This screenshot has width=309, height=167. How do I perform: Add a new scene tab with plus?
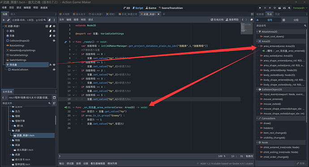click(164, 14)
